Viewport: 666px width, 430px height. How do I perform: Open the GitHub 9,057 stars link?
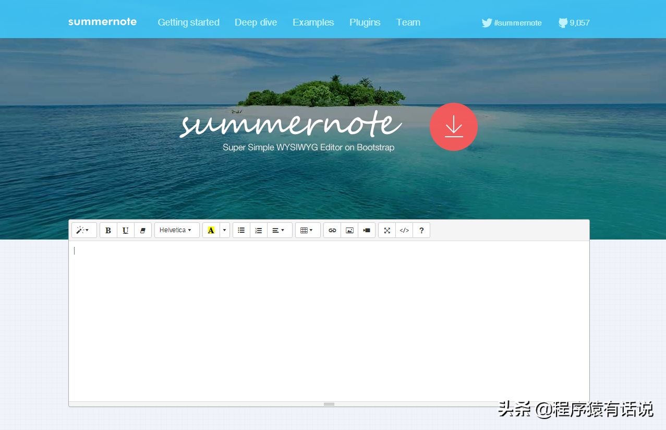(574, 23)
